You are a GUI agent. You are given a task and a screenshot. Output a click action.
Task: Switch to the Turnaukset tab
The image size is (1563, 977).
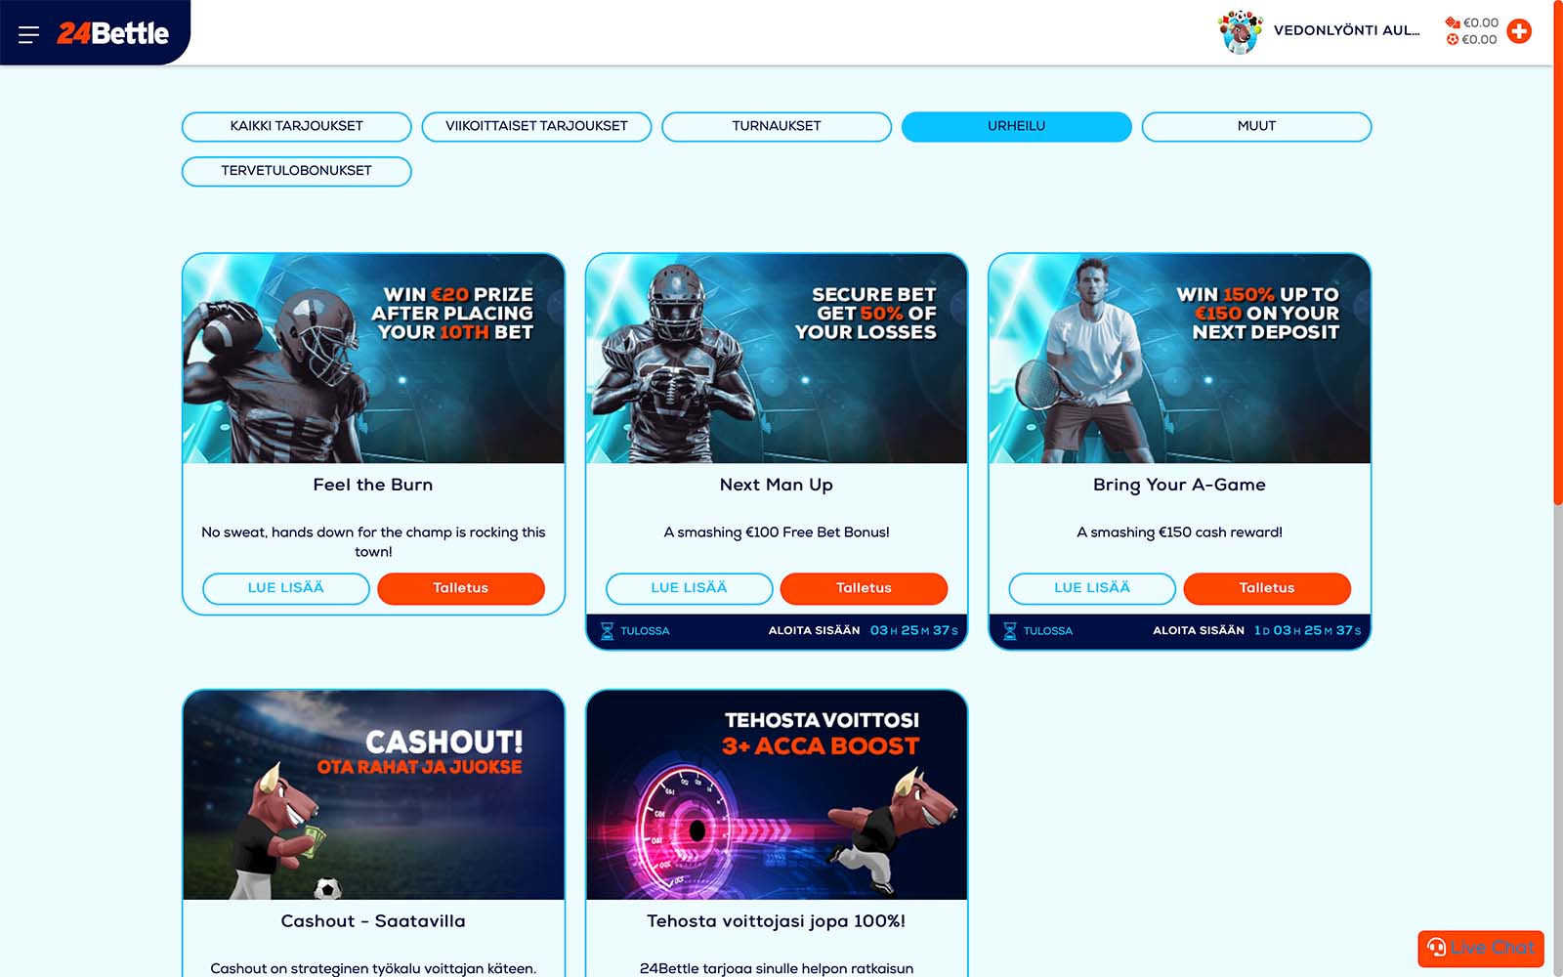(x=777, y=126)
